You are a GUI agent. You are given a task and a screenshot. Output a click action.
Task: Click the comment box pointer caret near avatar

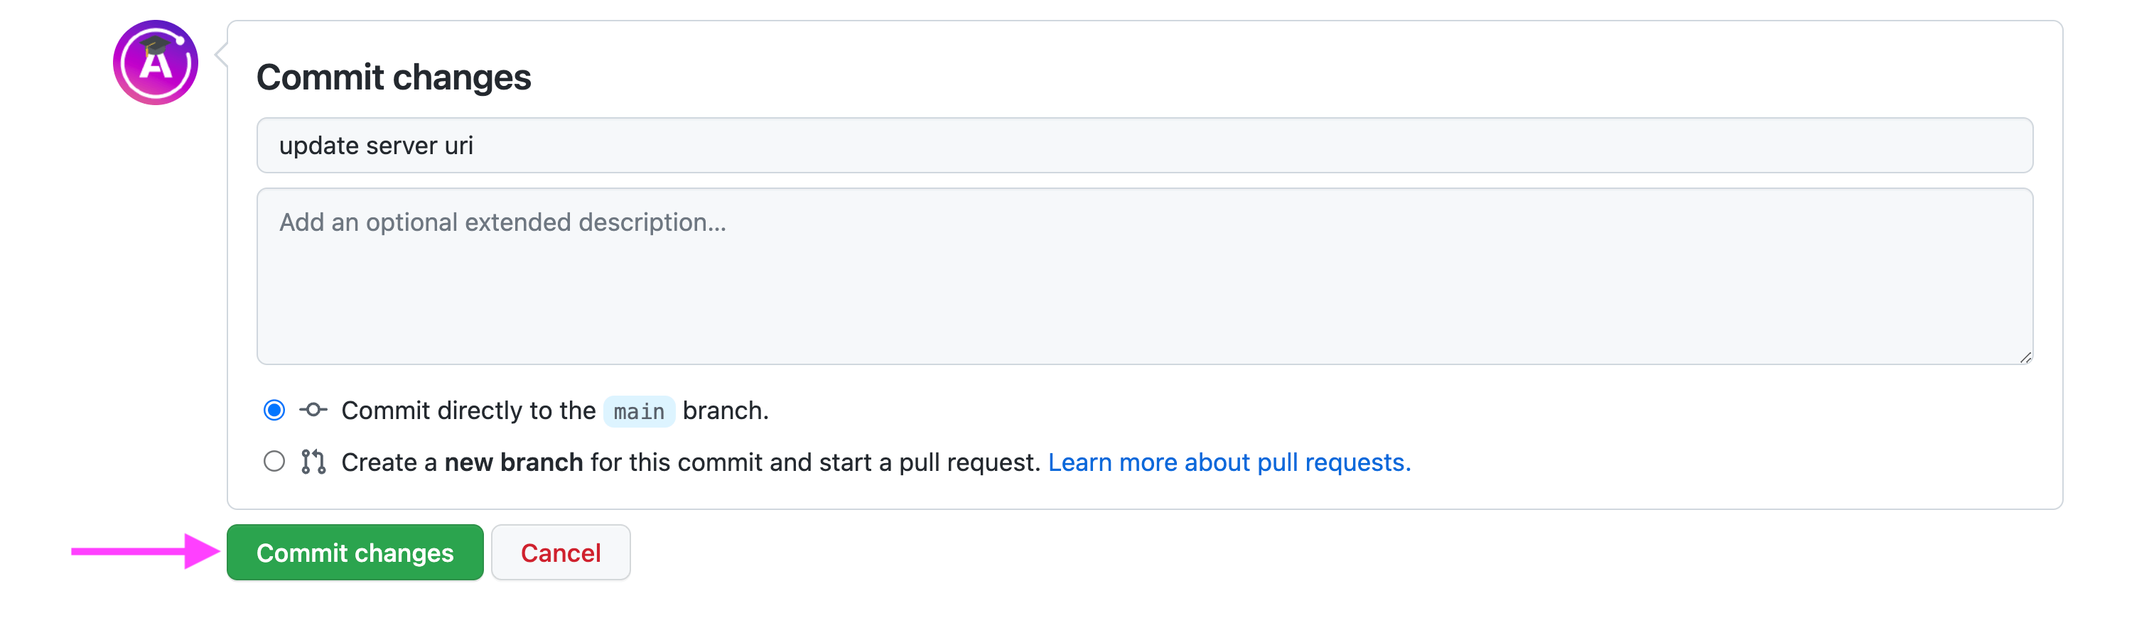[x=222, y=55]
